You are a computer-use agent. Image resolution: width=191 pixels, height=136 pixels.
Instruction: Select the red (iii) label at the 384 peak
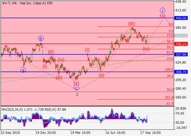pyautogui.click(x=131, y=24)
